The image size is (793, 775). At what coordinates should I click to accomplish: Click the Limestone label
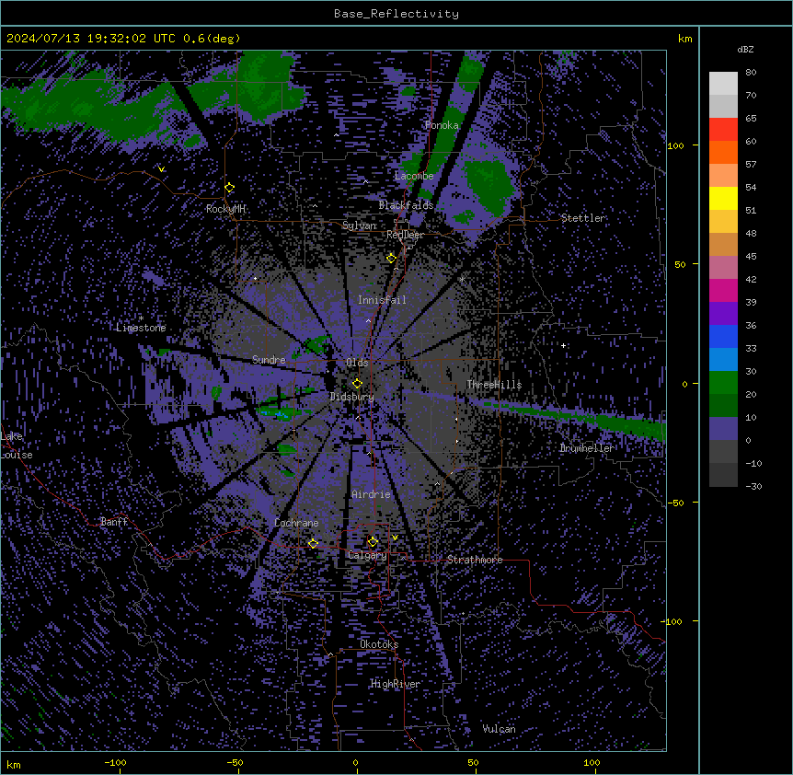(x=141, y=328)
